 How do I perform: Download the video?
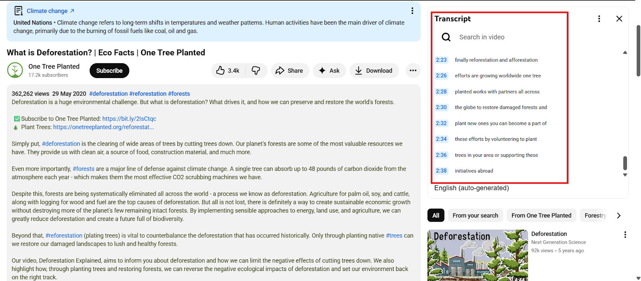[x=374, y=70]
